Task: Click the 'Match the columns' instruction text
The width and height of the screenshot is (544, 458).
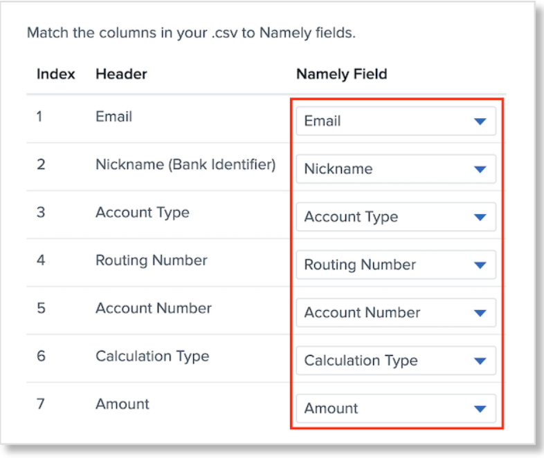Action: pyautogui.click(x=191, y=32)
